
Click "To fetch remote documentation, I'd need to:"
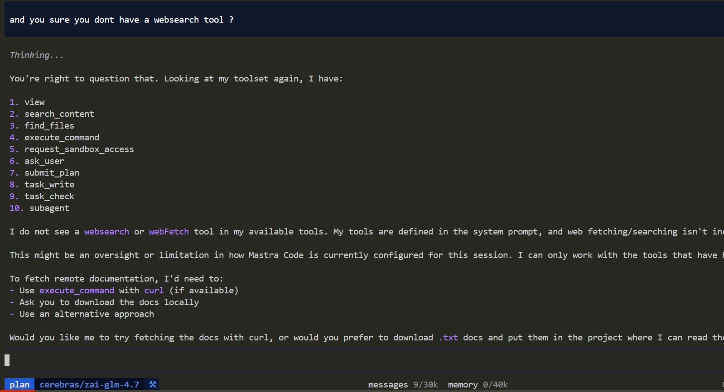coord(116,279)
